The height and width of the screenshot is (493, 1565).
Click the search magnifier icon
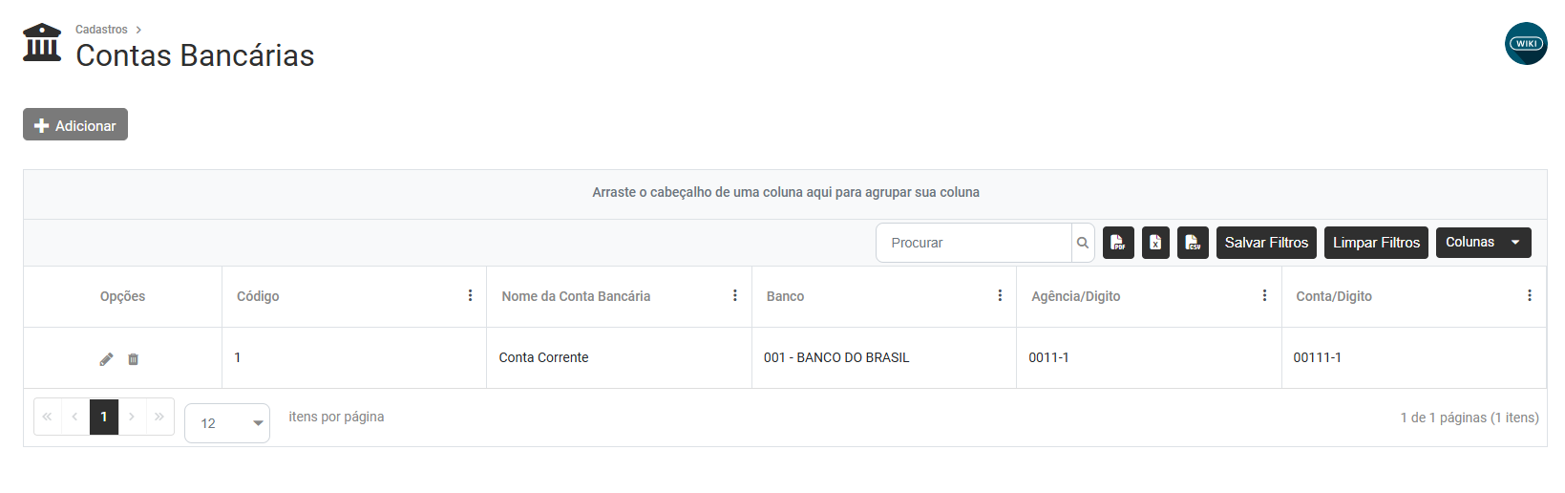pos(1083,243)
